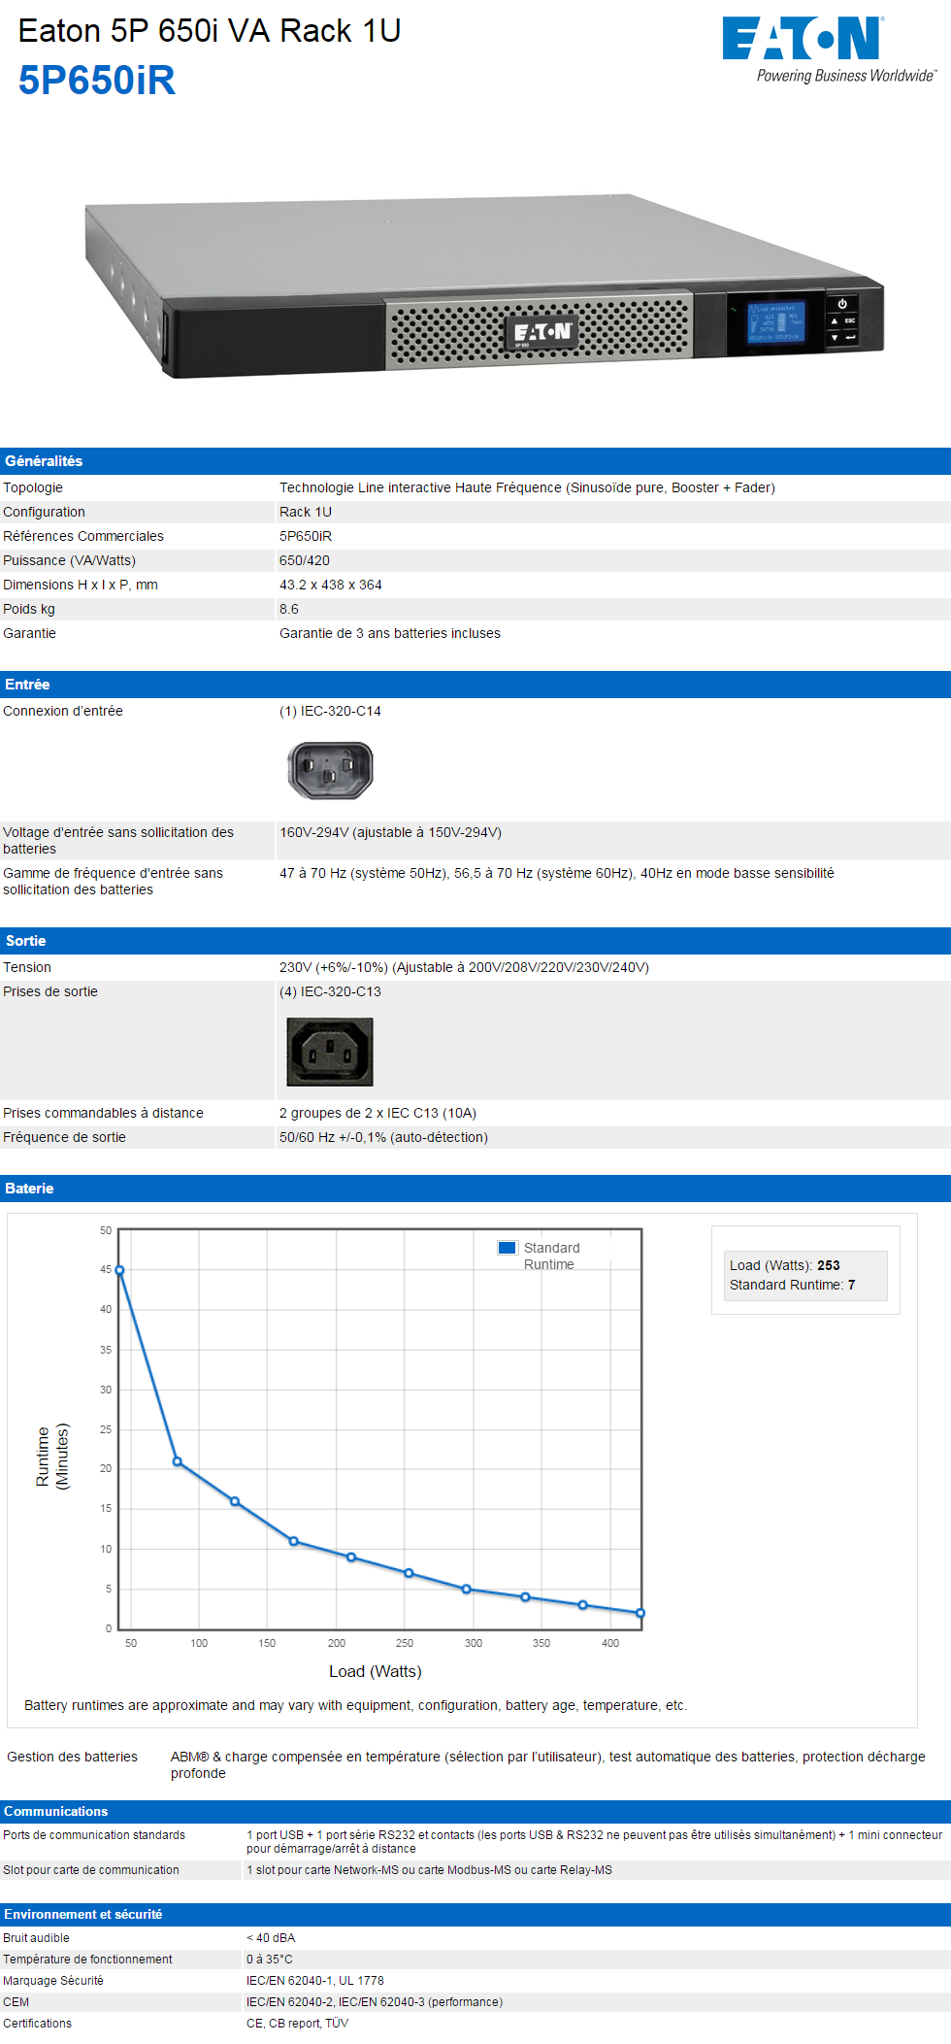Select the 11-minute data point on curve
The height and width of the screenshot is (2044, 951).
pos(293,1541)
